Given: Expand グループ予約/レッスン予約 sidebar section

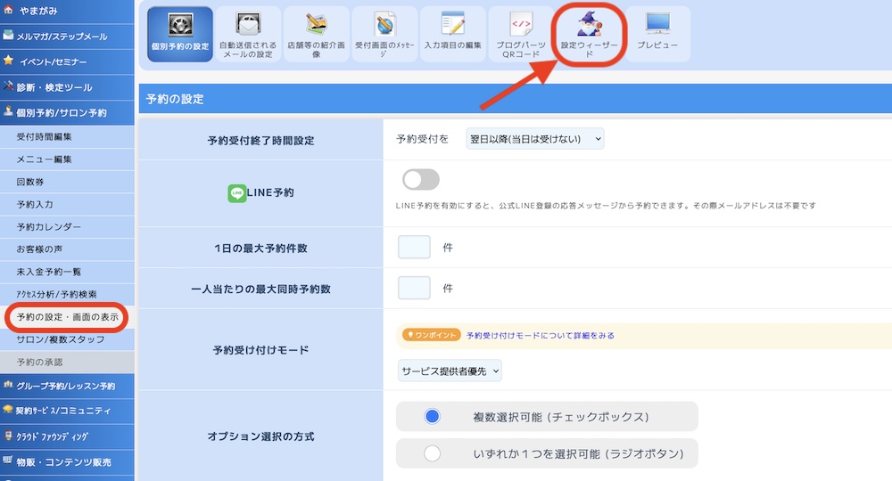Looking at the screenshot, I should [67, 386].
